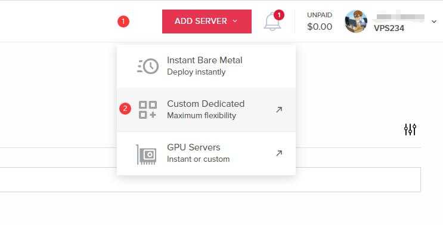This screenshot has height=225, width=443.
Task: Click external arrow beside Custom Dedicated
Action: (x=279, y=110)
